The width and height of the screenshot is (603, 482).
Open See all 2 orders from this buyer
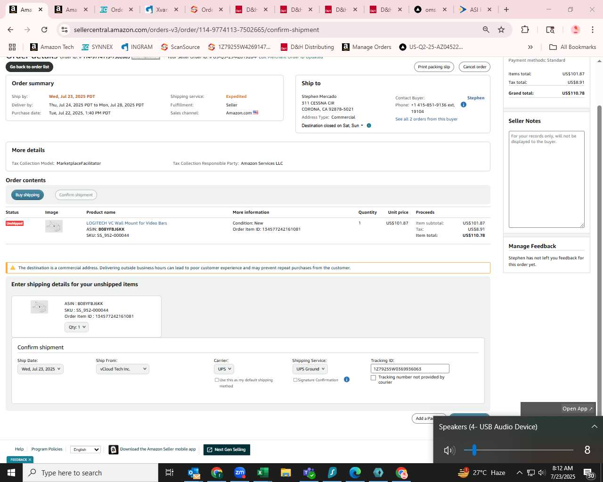tap(426, 119)
